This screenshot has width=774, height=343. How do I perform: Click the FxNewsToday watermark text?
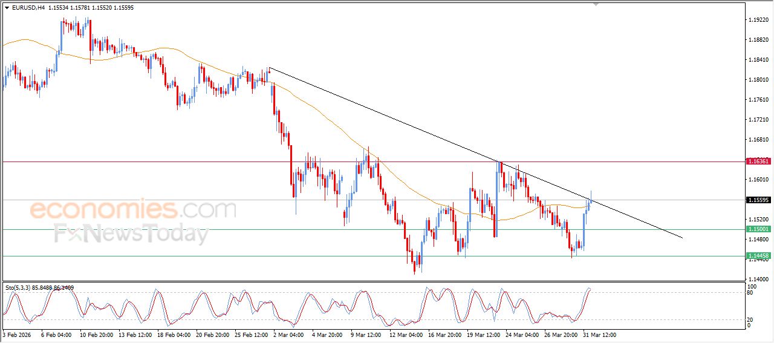point(131,233)
